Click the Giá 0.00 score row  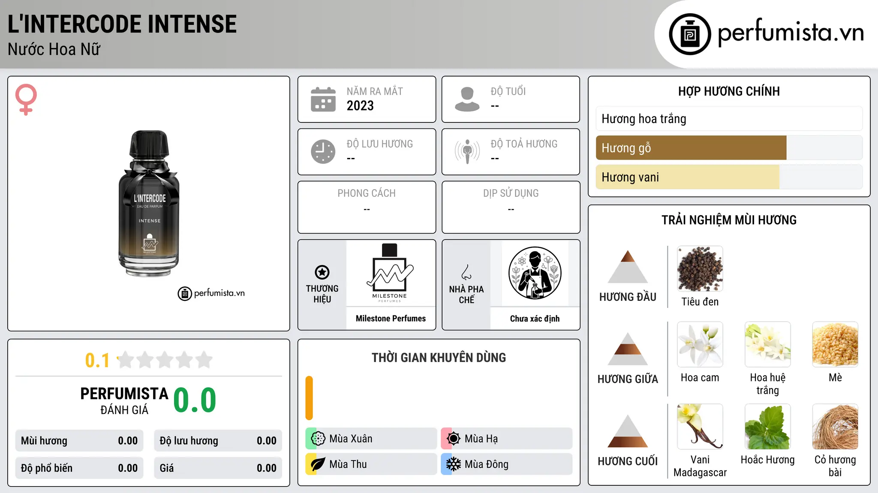(x=218, y=468)
